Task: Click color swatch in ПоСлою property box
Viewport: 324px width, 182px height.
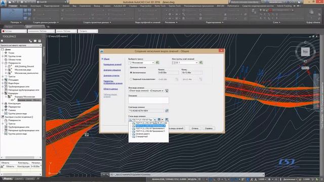Action: tap(4, 31)
